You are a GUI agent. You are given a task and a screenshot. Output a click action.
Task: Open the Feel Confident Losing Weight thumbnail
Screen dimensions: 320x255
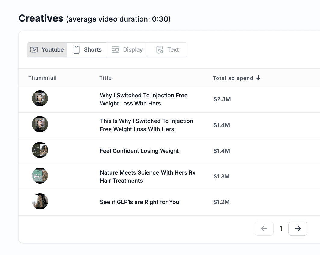click(x=40, y=150)
